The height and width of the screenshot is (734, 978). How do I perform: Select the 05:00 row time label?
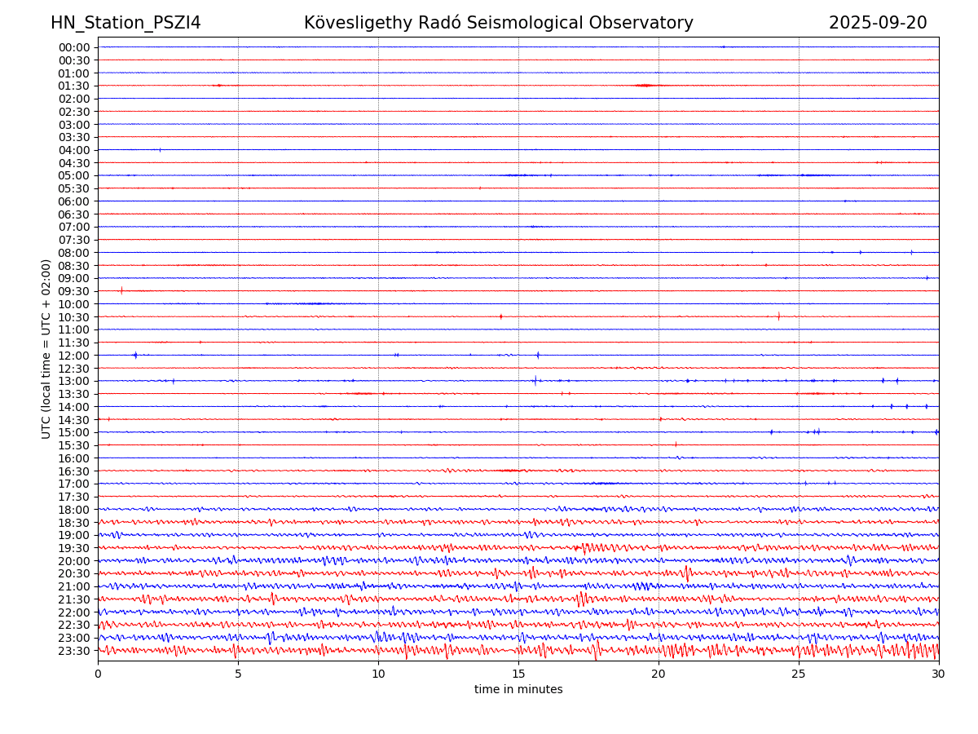[x=74, y=175]
